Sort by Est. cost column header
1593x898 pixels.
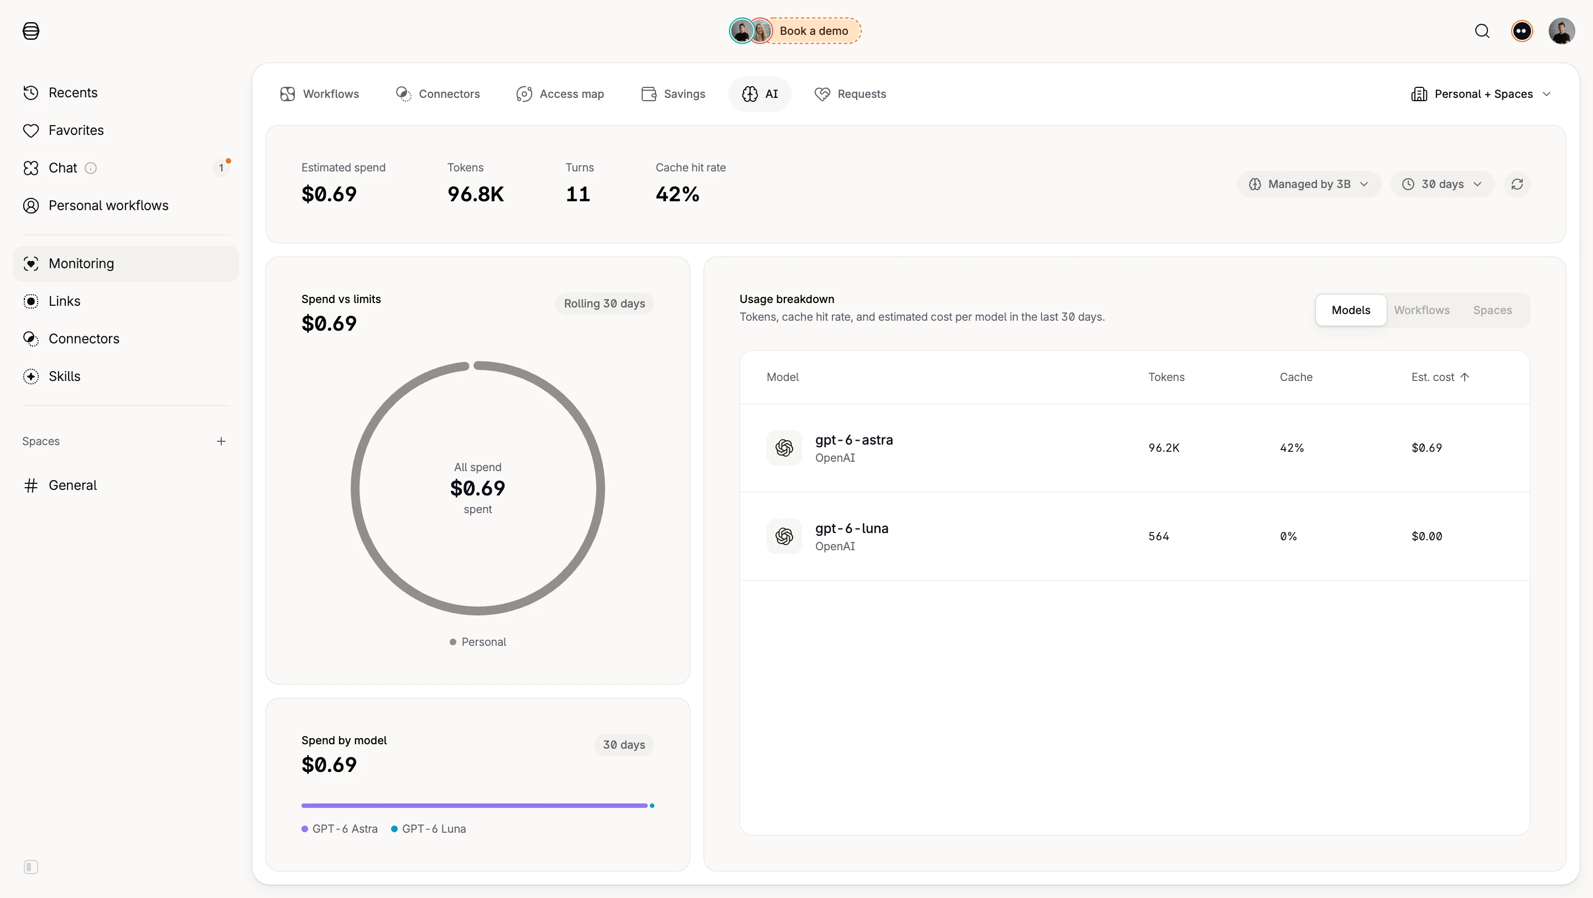(x=1440, y=377)
